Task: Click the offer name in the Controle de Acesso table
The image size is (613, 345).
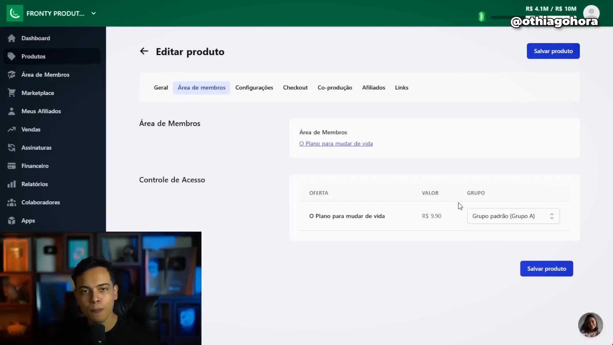Action: click(x=347, y=216)
